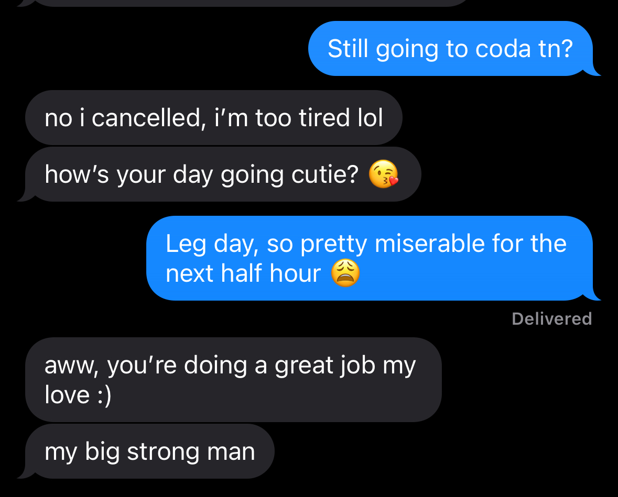Tap the ':)' smiley in gray bubble
Image resolution: width=618 pixels, height=497 pixels.
click(104, 395)
